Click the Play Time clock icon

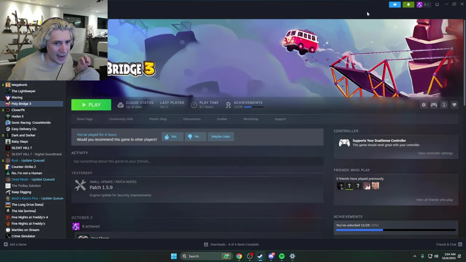point(194,105)
